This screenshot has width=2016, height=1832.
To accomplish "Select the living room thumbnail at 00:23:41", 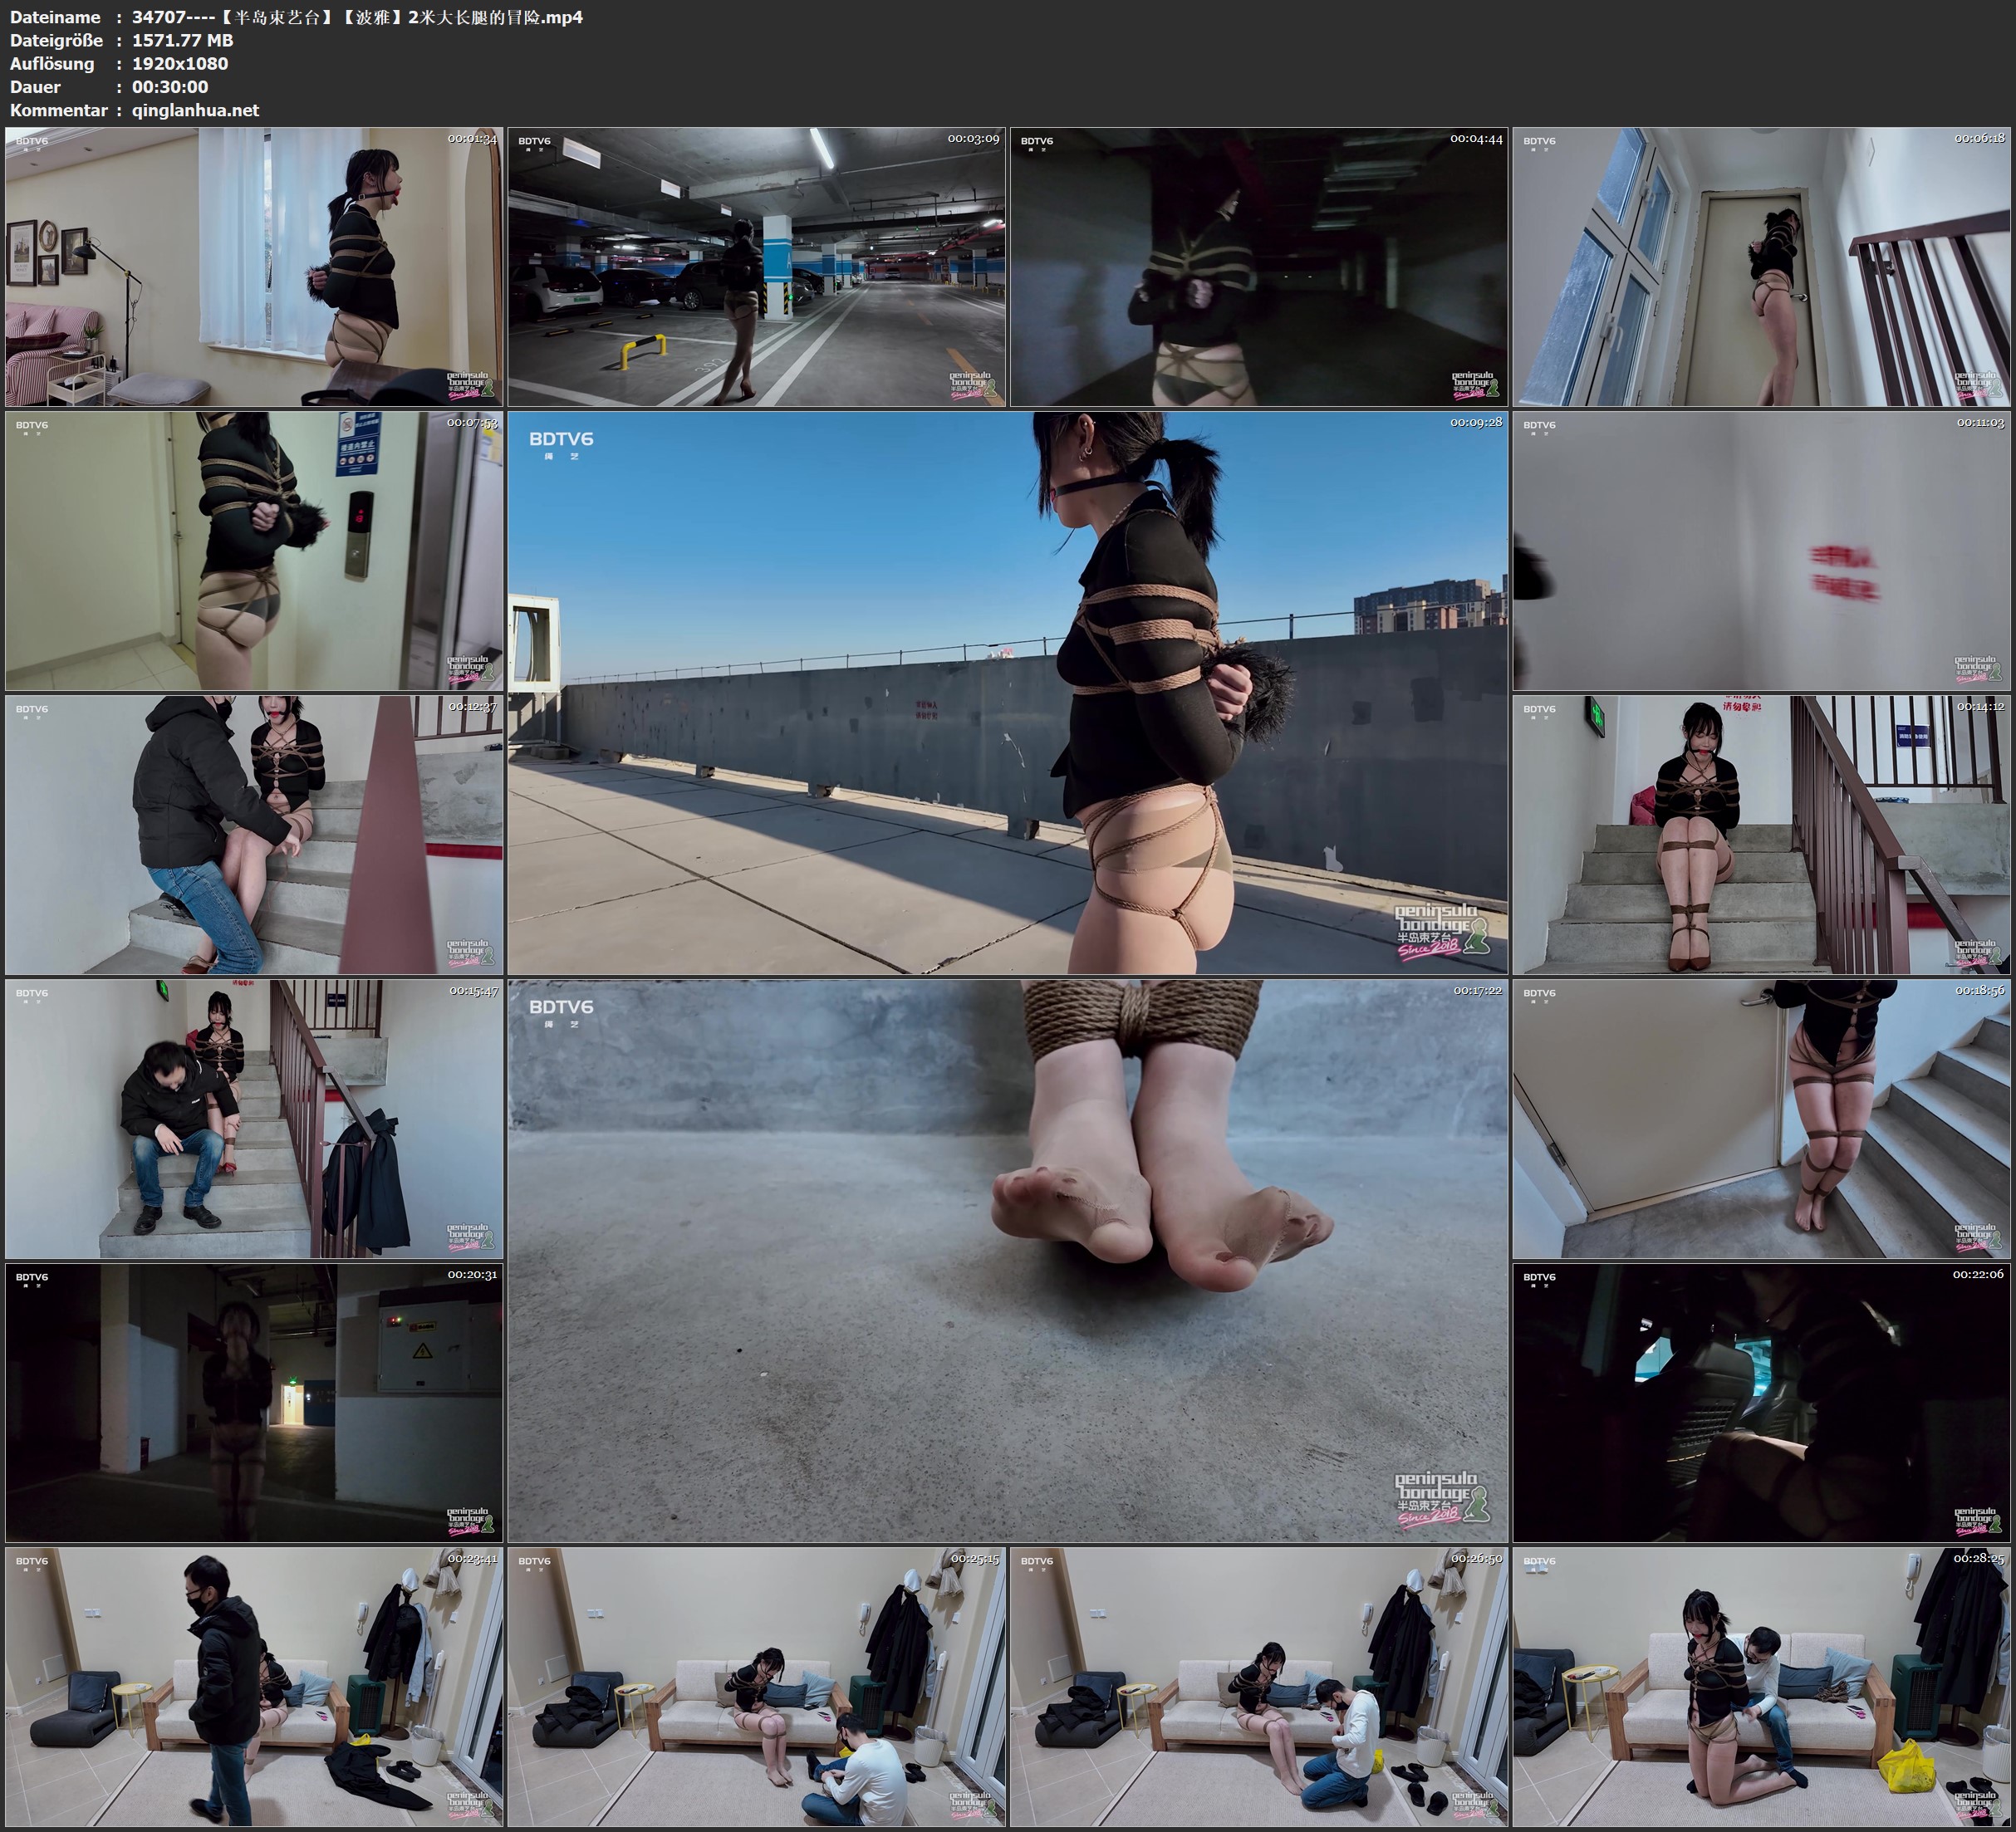I will 254,1686.
